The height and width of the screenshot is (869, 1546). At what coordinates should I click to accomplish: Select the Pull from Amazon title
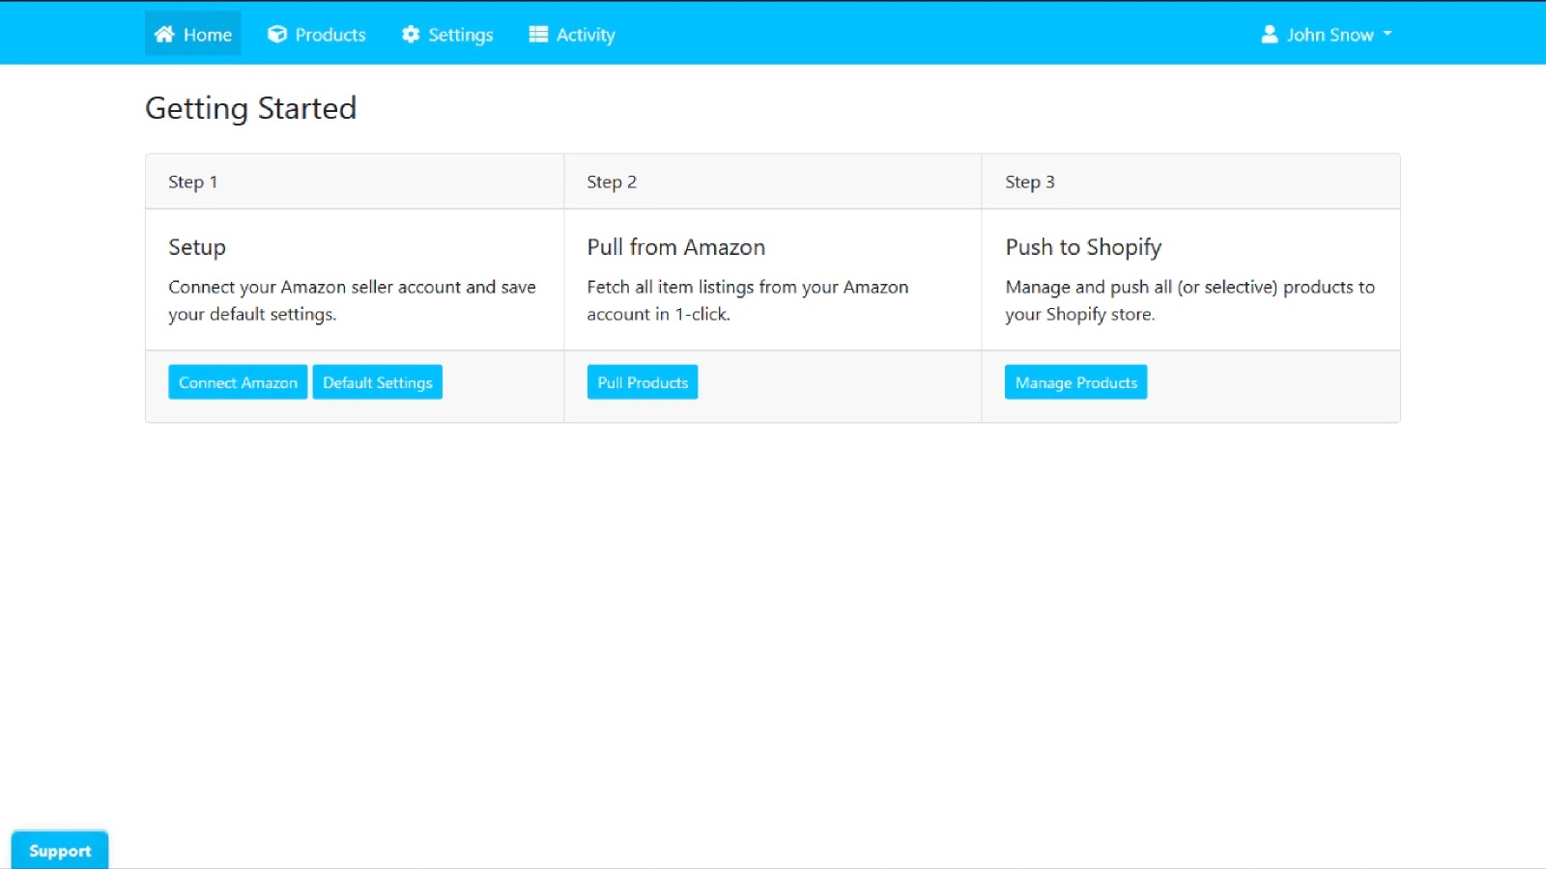pos(675,247)
